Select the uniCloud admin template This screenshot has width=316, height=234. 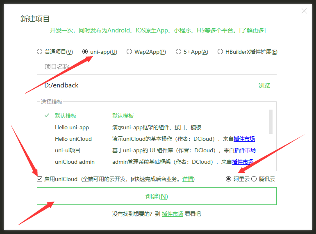(75, 162)
